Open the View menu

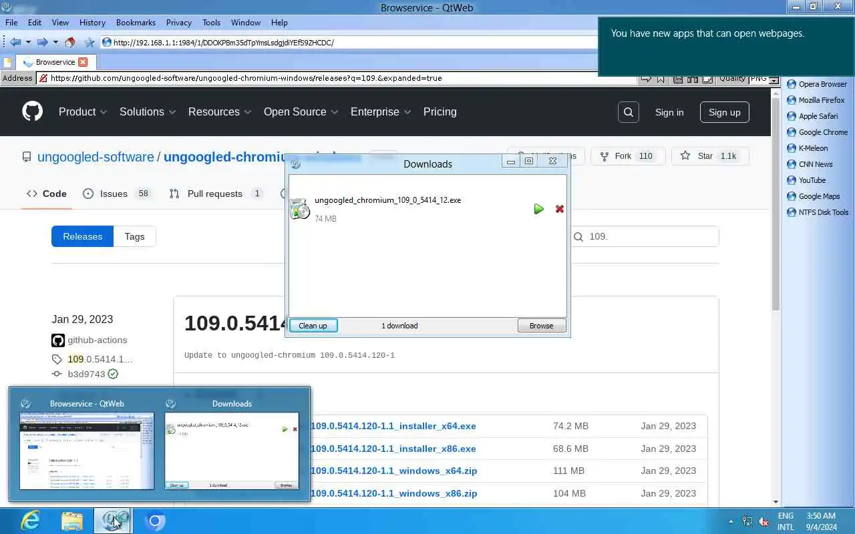[60, 22]
